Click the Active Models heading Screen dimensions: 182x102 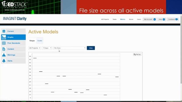[x=43, y=32]
